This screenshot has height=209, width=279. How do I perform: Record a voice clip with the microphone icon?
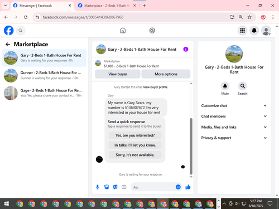[98, 187]
